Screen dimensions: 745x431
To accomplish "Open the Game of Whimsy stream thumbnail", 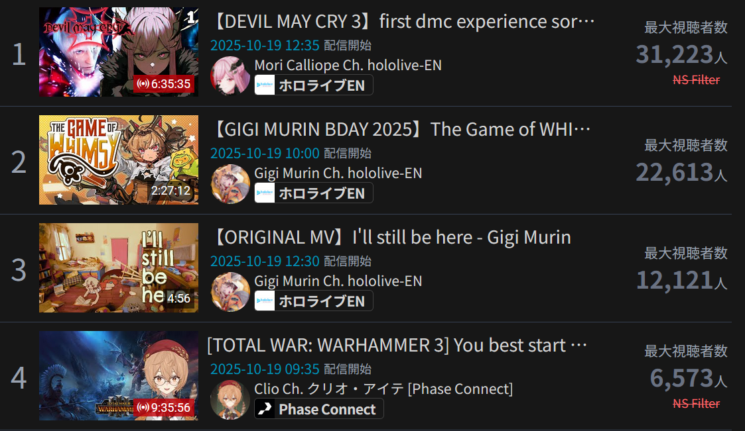I will click(118, 160).
